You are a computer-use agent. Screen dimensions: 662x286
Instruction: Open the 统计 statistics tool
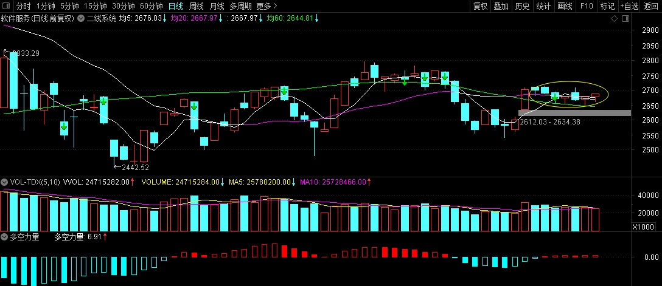544,6
